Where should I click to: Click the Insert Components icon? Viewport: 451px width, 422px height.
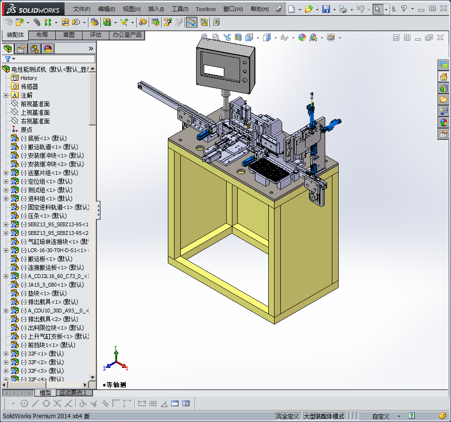tap(19, 22)
